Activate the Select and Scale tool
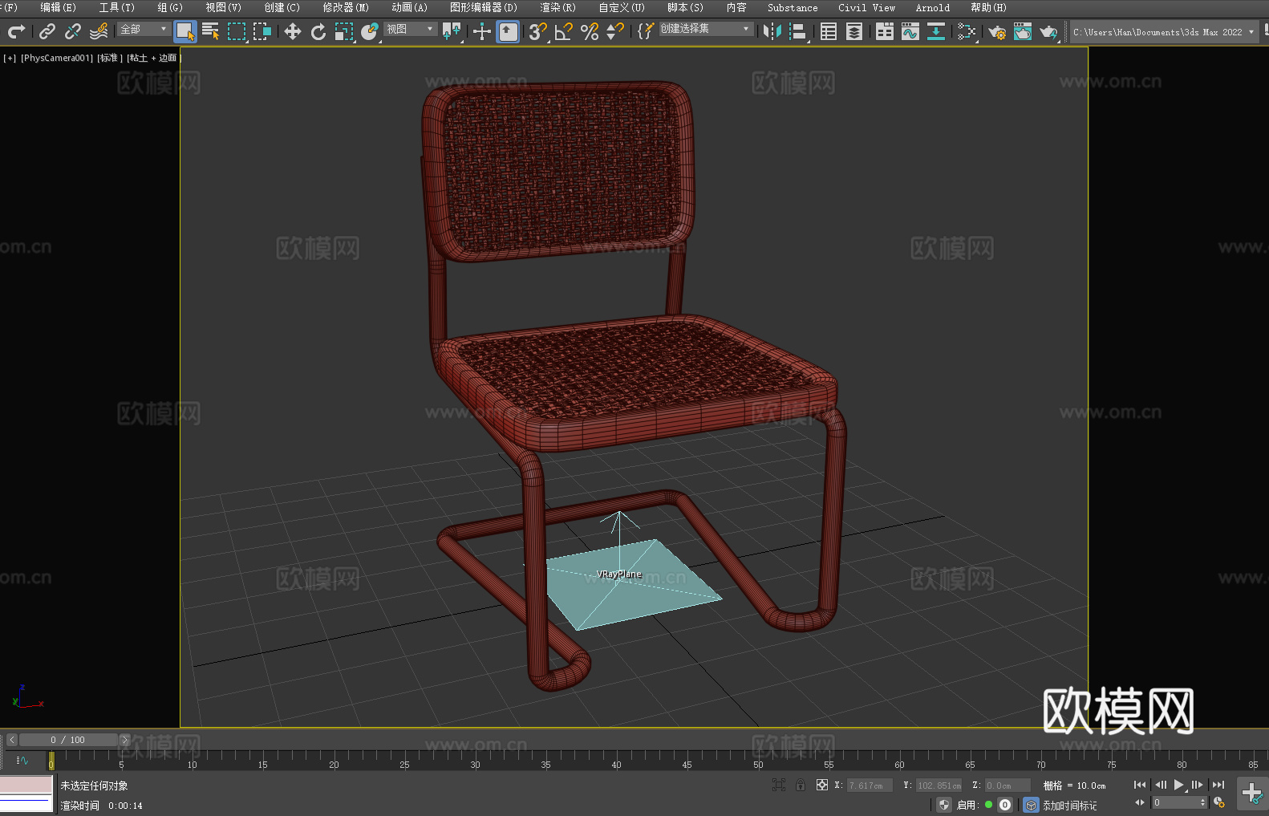Screen dimensions: 1269x816 click(x=344, y=31)
